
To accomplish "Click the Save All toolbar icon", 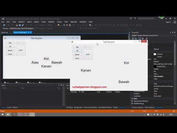I will click(22, 25).
